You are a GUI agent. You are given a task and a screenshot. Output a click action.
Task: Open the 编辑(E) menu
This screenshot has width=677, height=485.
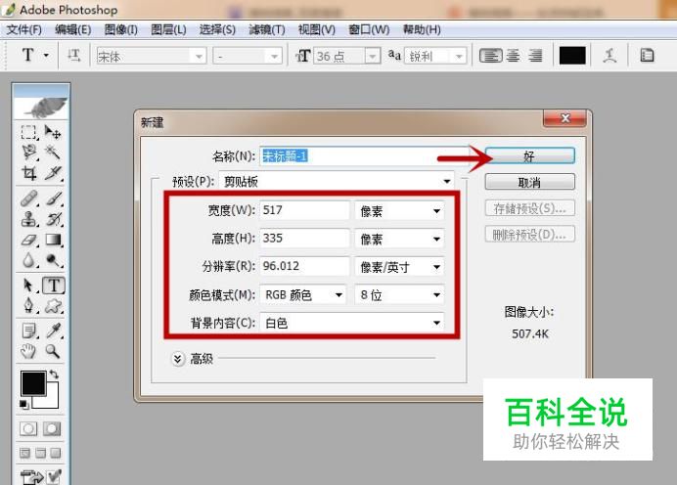click(73, 29)
